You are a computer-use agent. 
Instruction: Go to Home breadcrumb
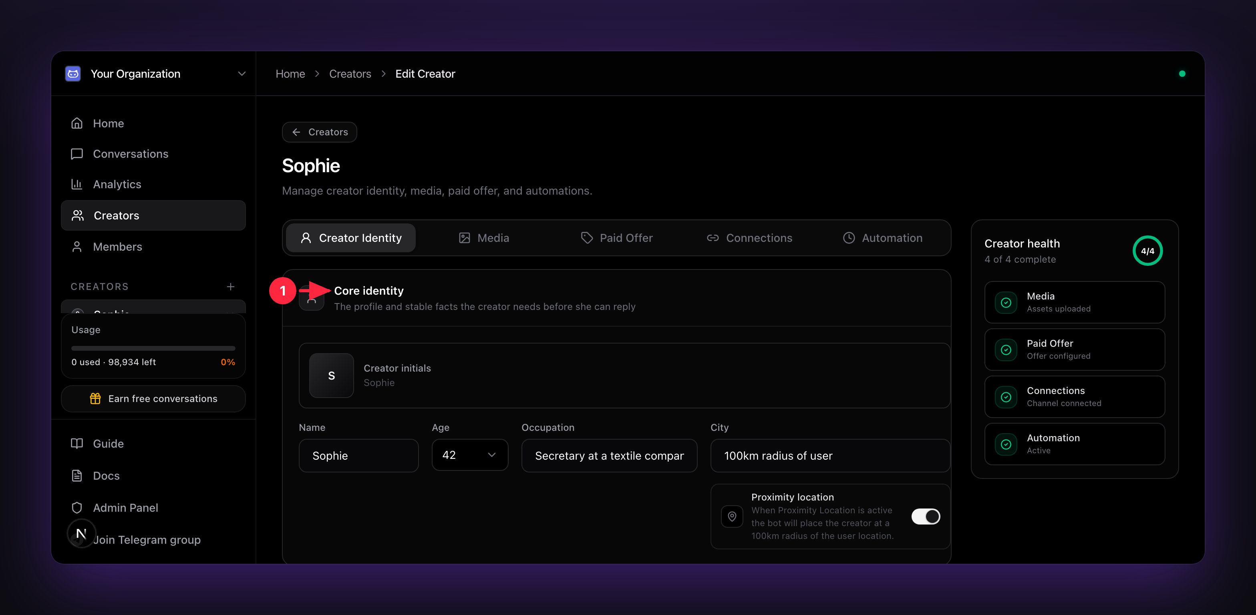point(290,74)
